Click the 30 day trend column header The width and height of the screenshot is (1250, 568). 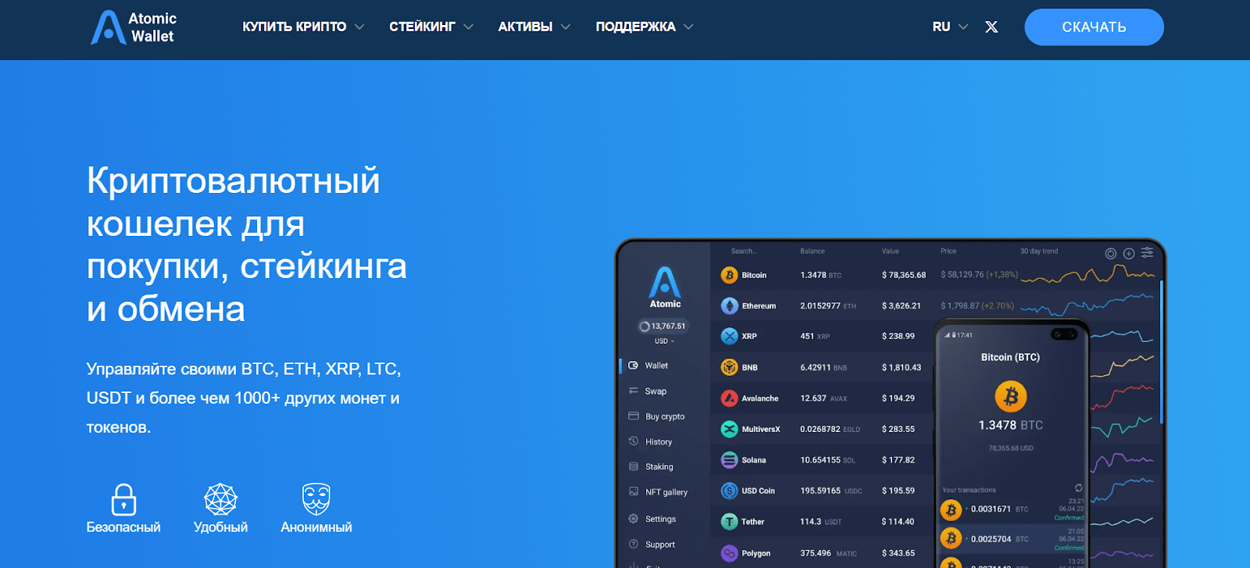pos(1039,252)
